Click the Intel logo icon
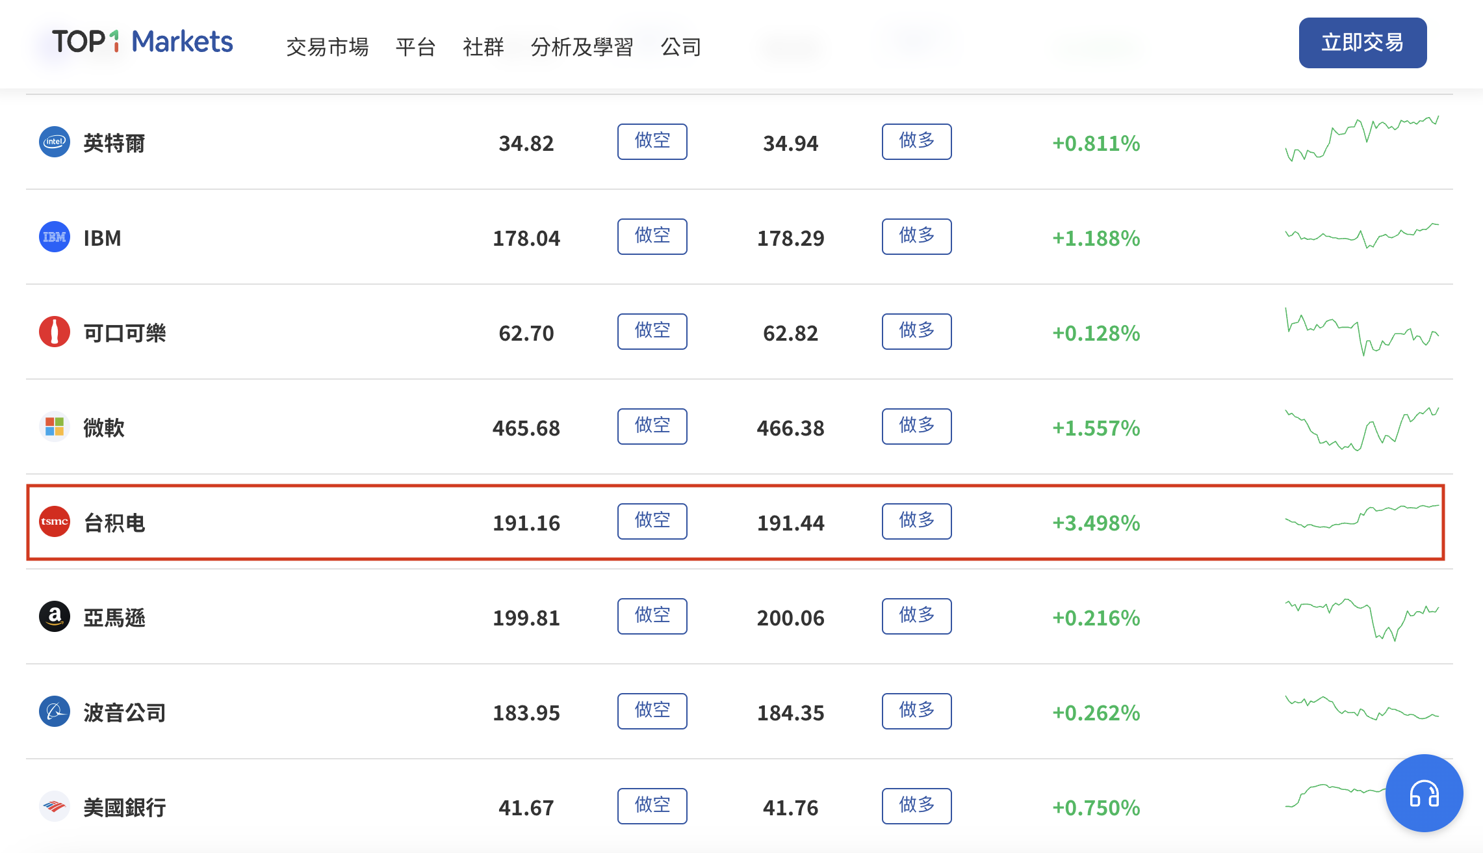Viewport: 1483px width, 853px height. pos(55,142)
